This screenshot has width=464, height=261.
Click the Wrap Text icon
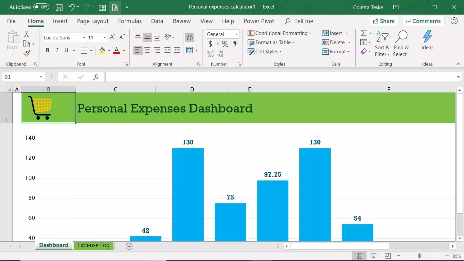[190, 37]
